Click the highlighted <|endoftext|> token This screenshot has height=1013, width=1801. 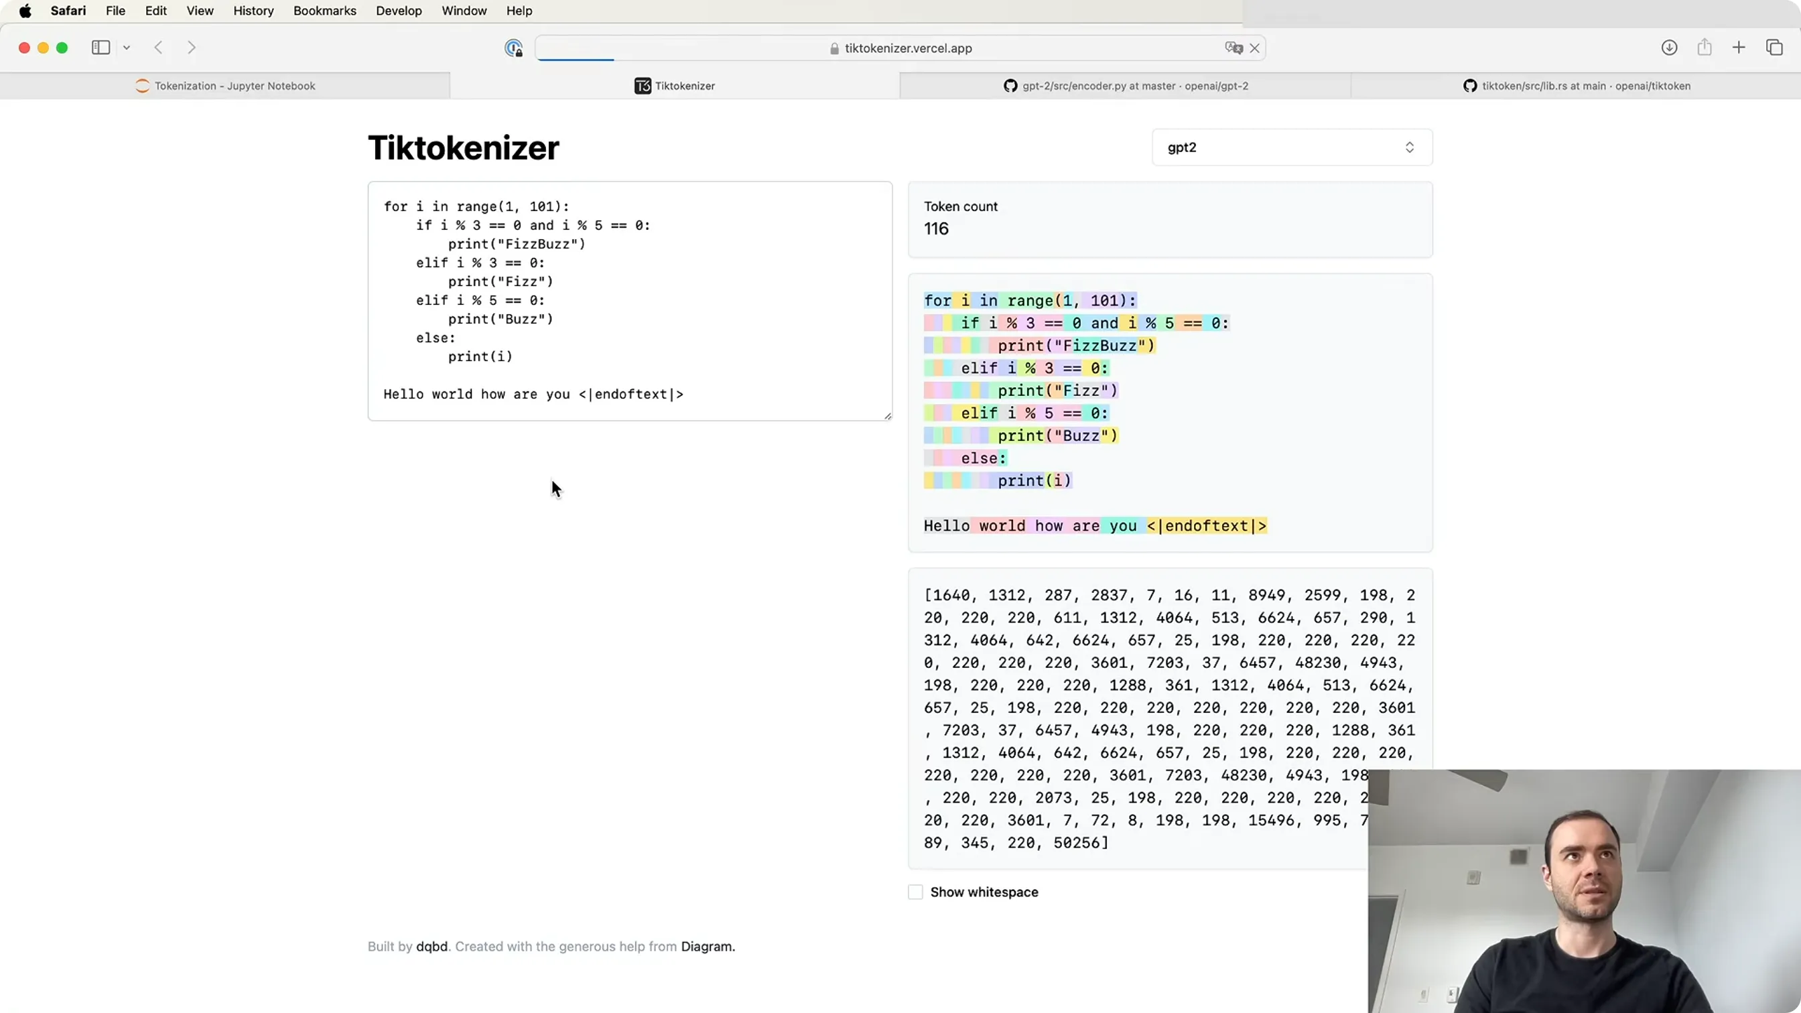[1207, 526]
